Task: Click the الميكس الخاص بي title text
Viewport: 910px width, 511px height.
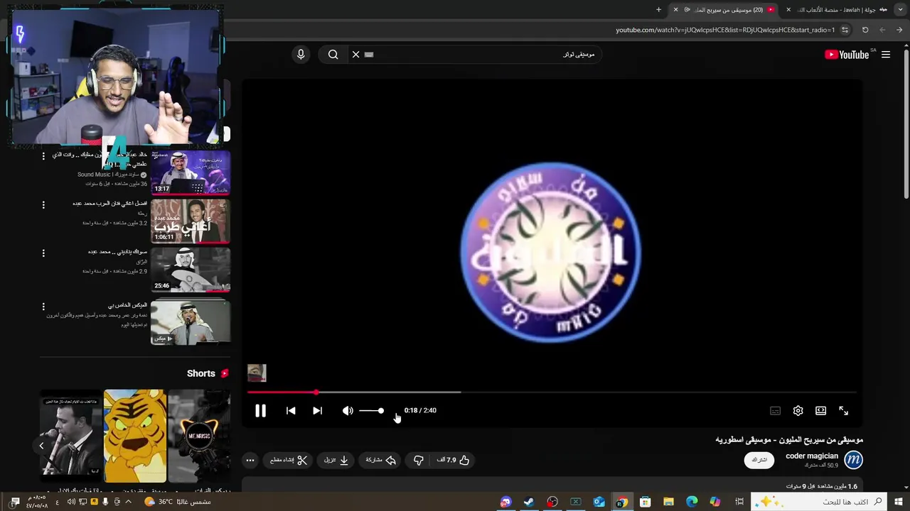Action: pyautogui.click(x=128, y=305)
